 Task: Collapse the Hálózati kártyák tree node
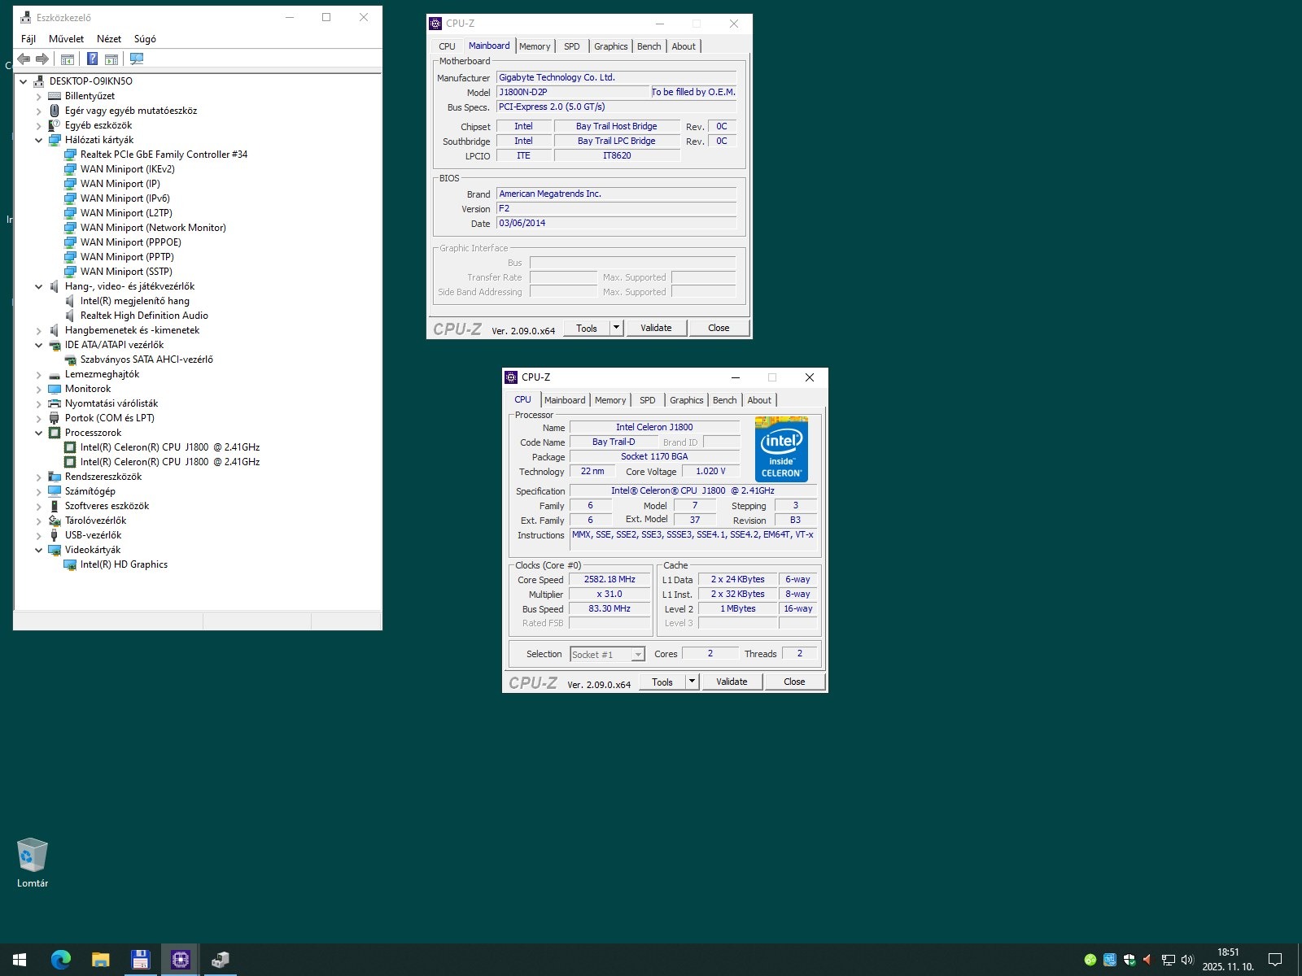[38, 140]
